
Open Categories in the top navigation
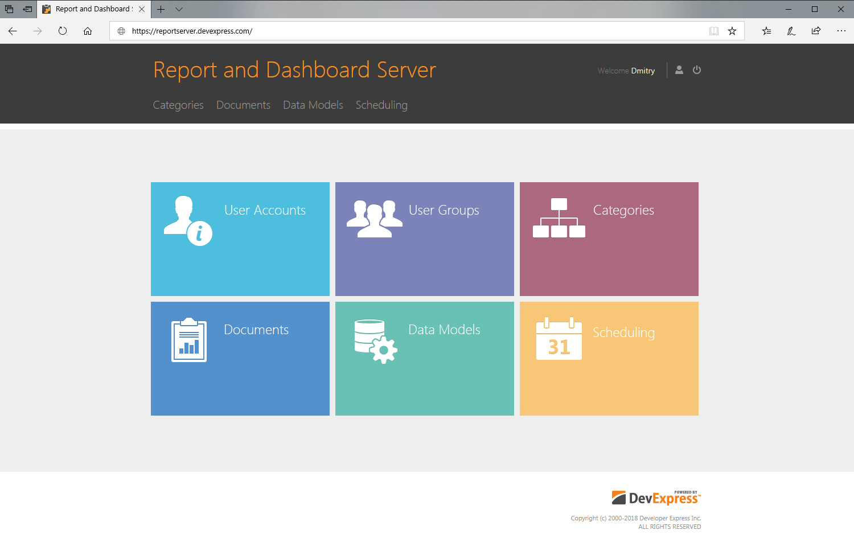pyautogui.click(x=178, y=105)
